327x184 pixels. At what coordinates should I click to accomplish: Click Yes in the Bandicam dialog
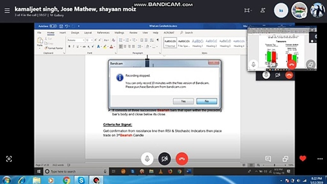[x=183, y=101]
